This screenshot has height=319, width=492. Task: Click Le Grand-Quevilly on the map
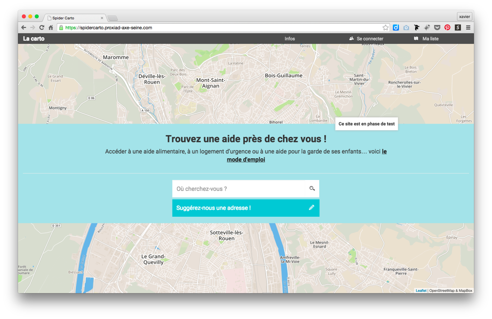pyautogui.click(x=153, y=259)
